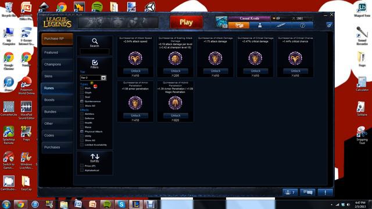
Task: Click the summoner avatar portrait
Action: pyautogui.click(x=221, y=22)
